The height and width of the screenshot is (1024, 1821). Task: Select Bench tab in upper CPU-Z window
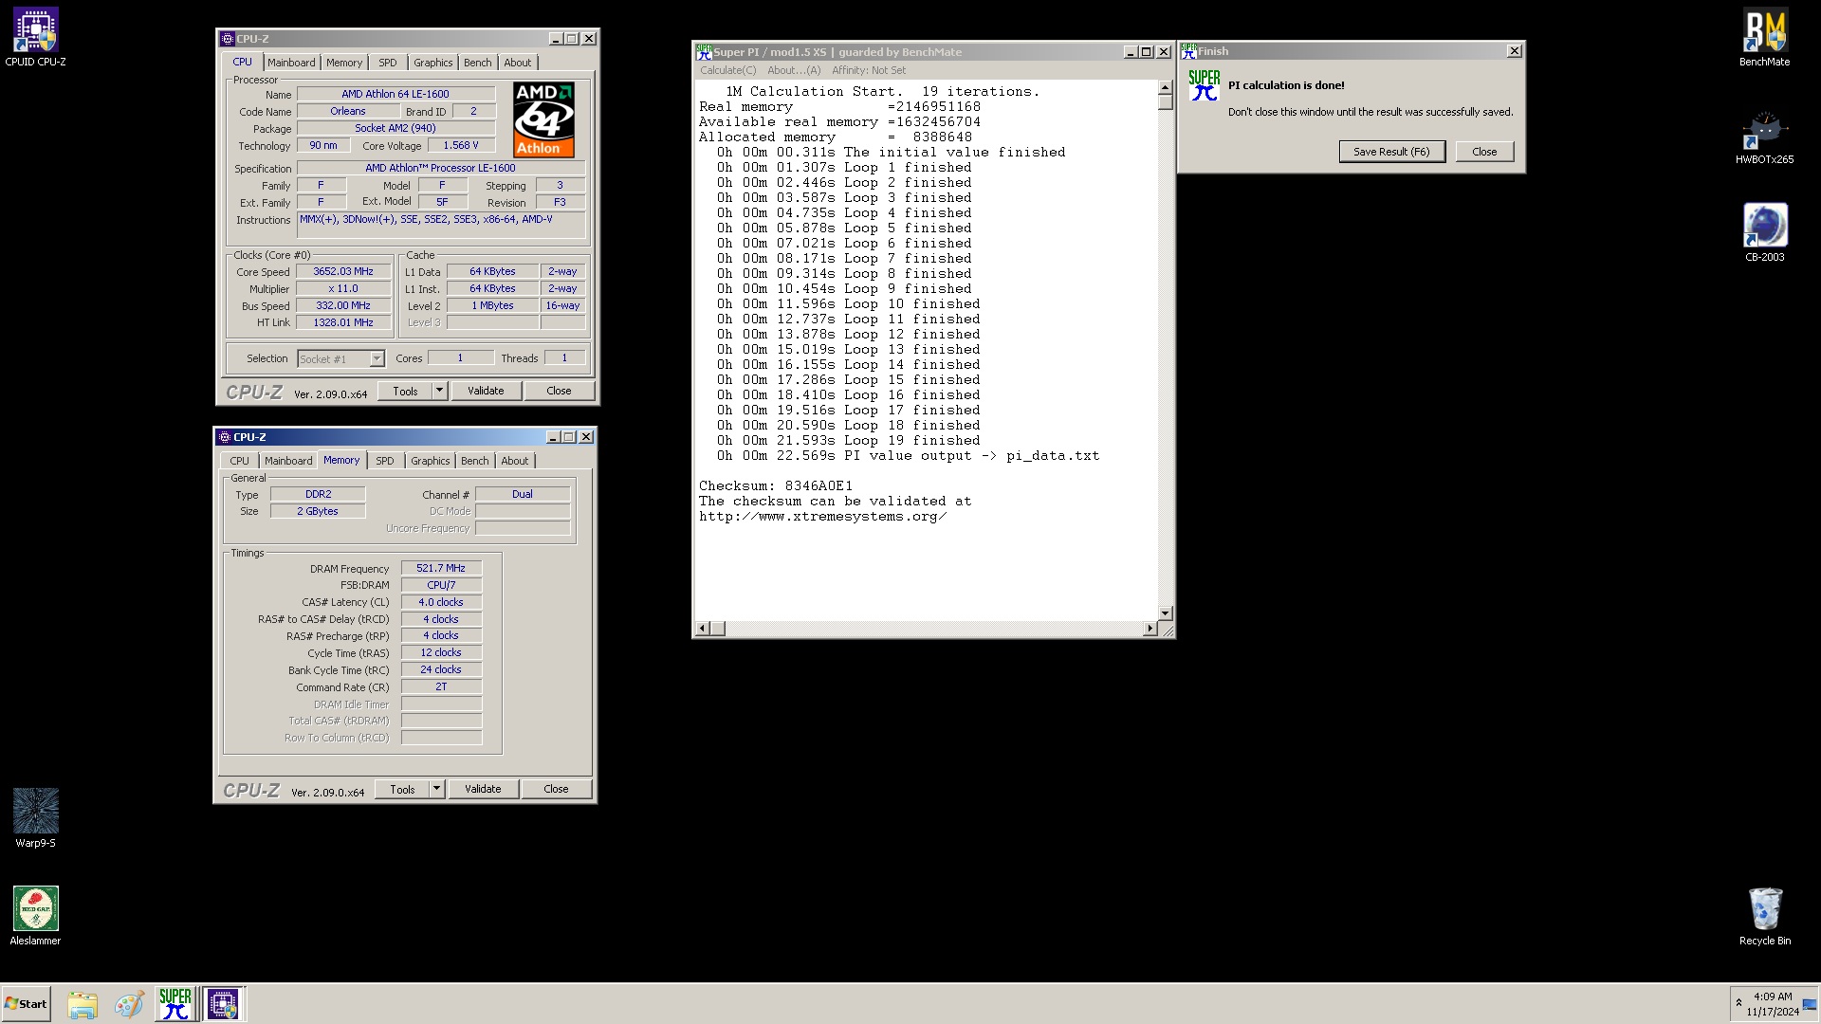pos(478,63)
